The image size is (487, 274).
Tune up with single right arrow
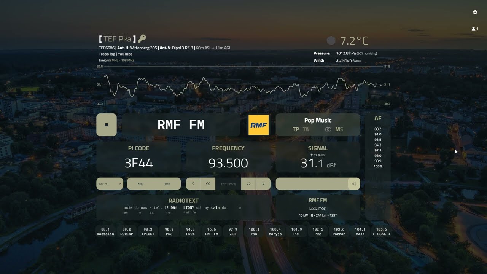(x=263, y=184)
